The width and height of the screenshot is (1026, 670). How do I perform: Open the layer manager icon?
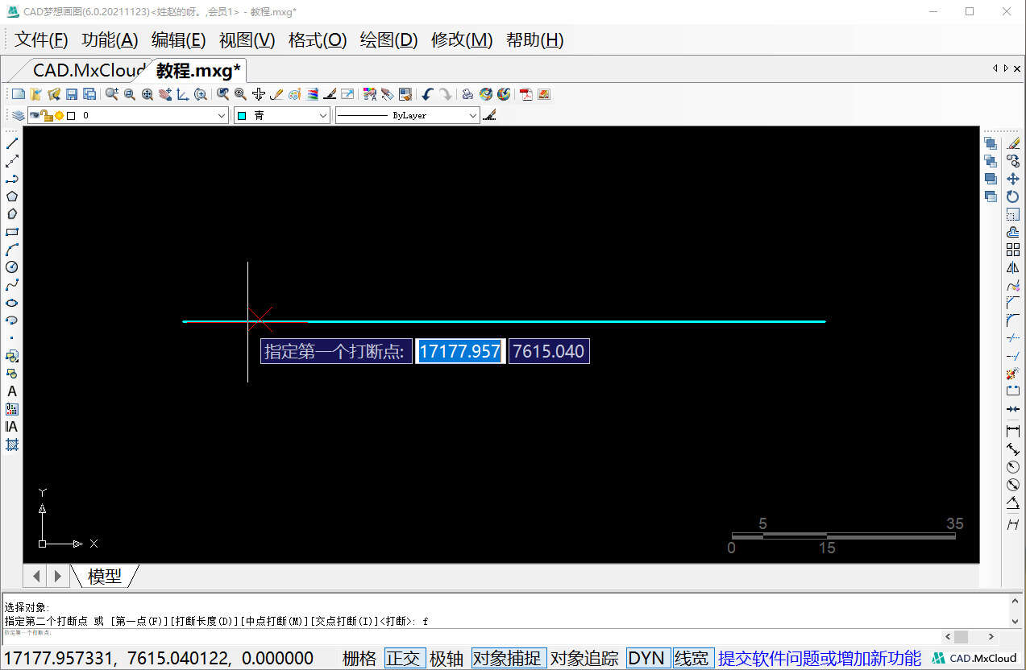tap(18, 116)
